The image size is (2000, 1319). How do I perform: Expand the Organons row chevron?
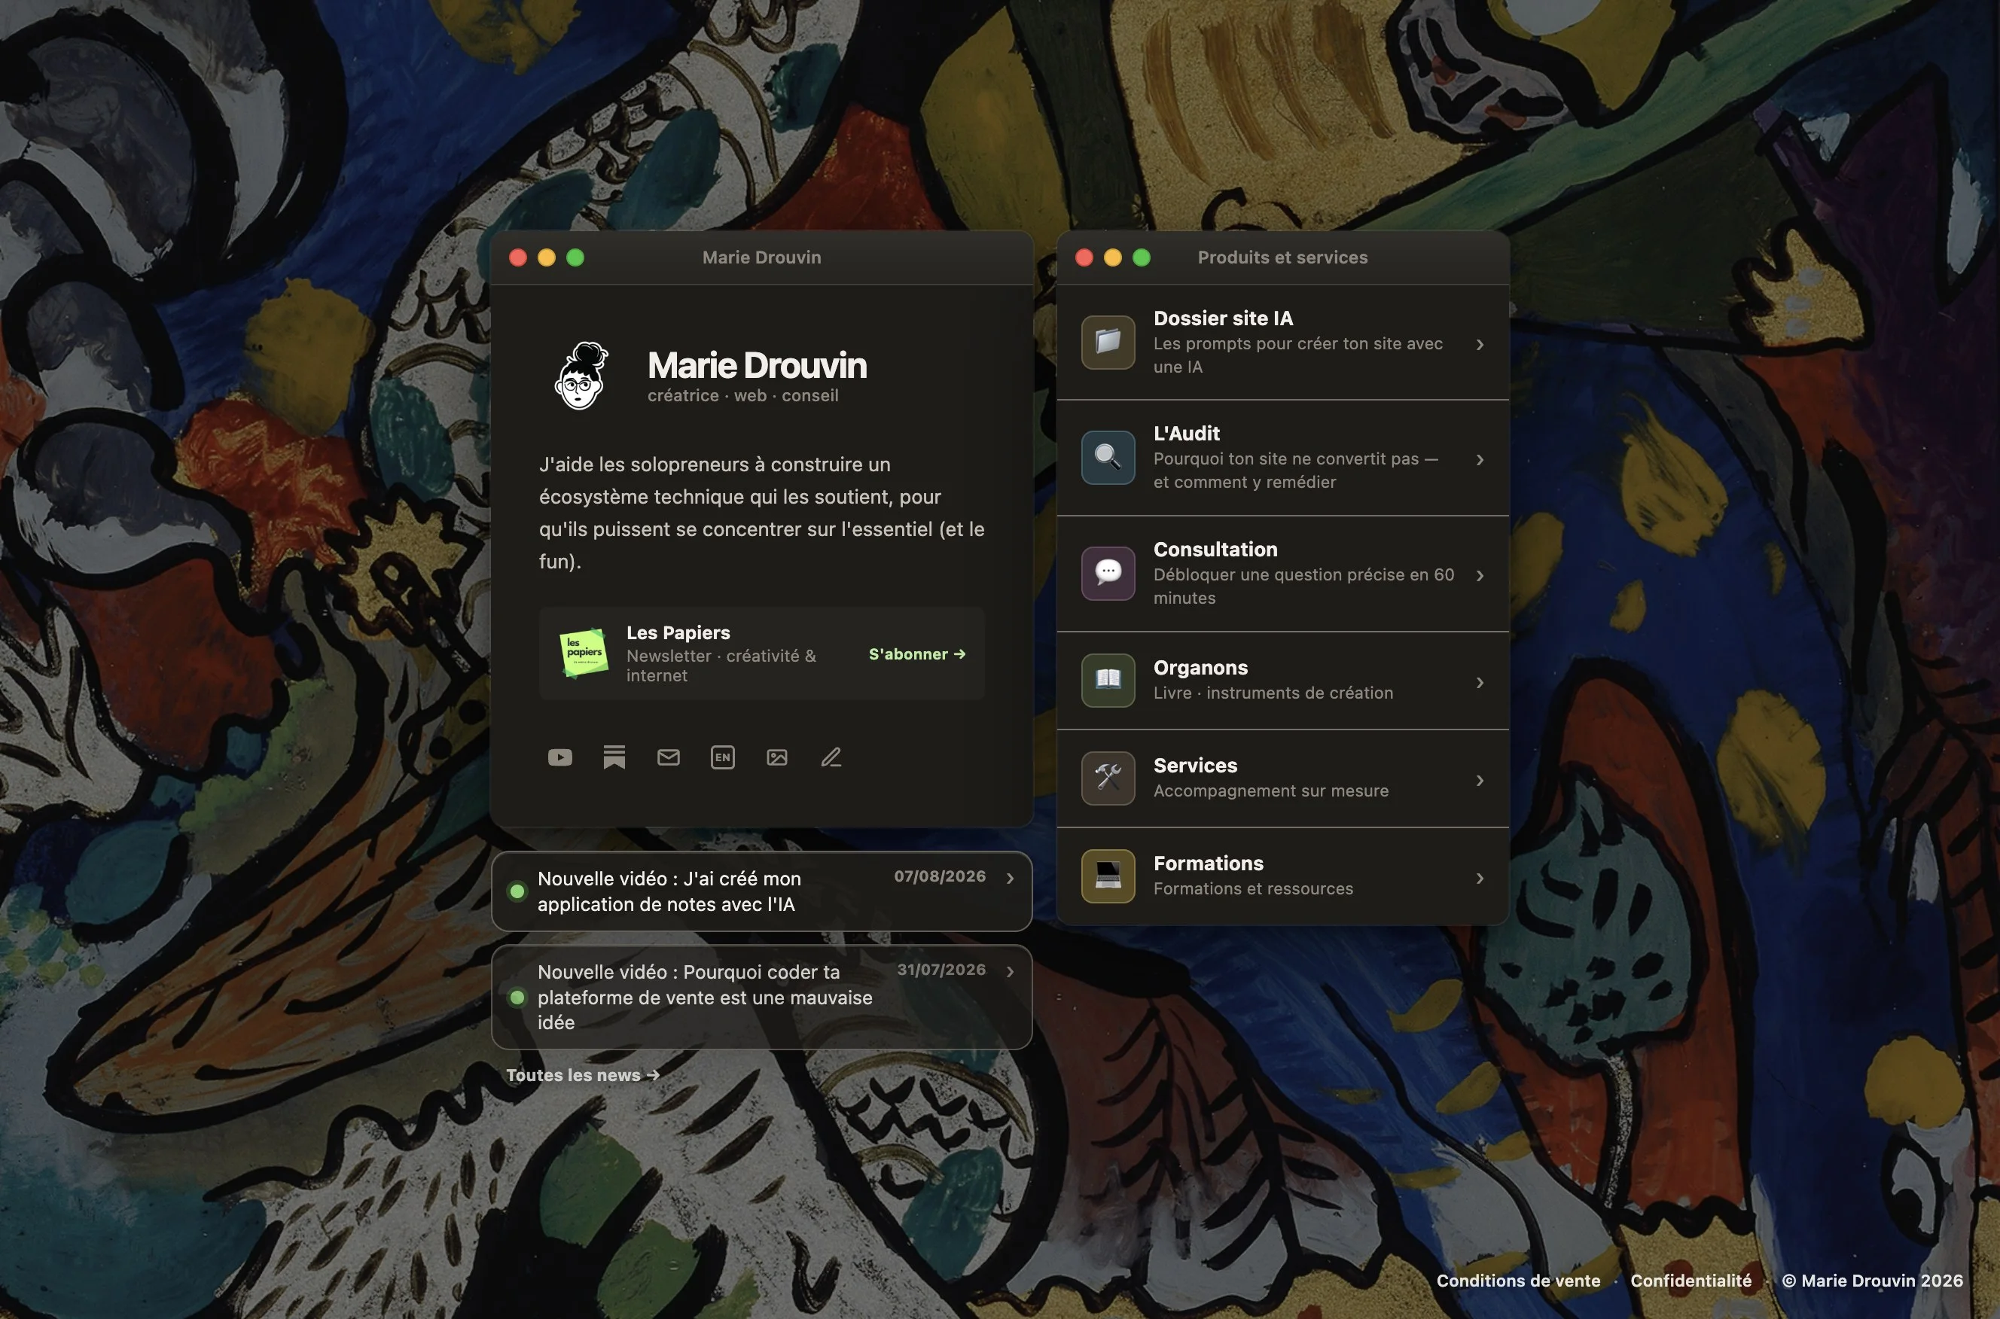1480,682
